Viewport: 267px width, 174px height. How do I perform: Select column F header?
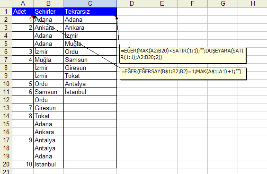192,3
